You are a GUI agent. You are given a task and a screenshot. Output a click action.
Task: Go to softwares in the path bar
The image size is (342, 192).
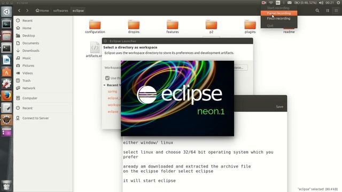coord(60,11)
